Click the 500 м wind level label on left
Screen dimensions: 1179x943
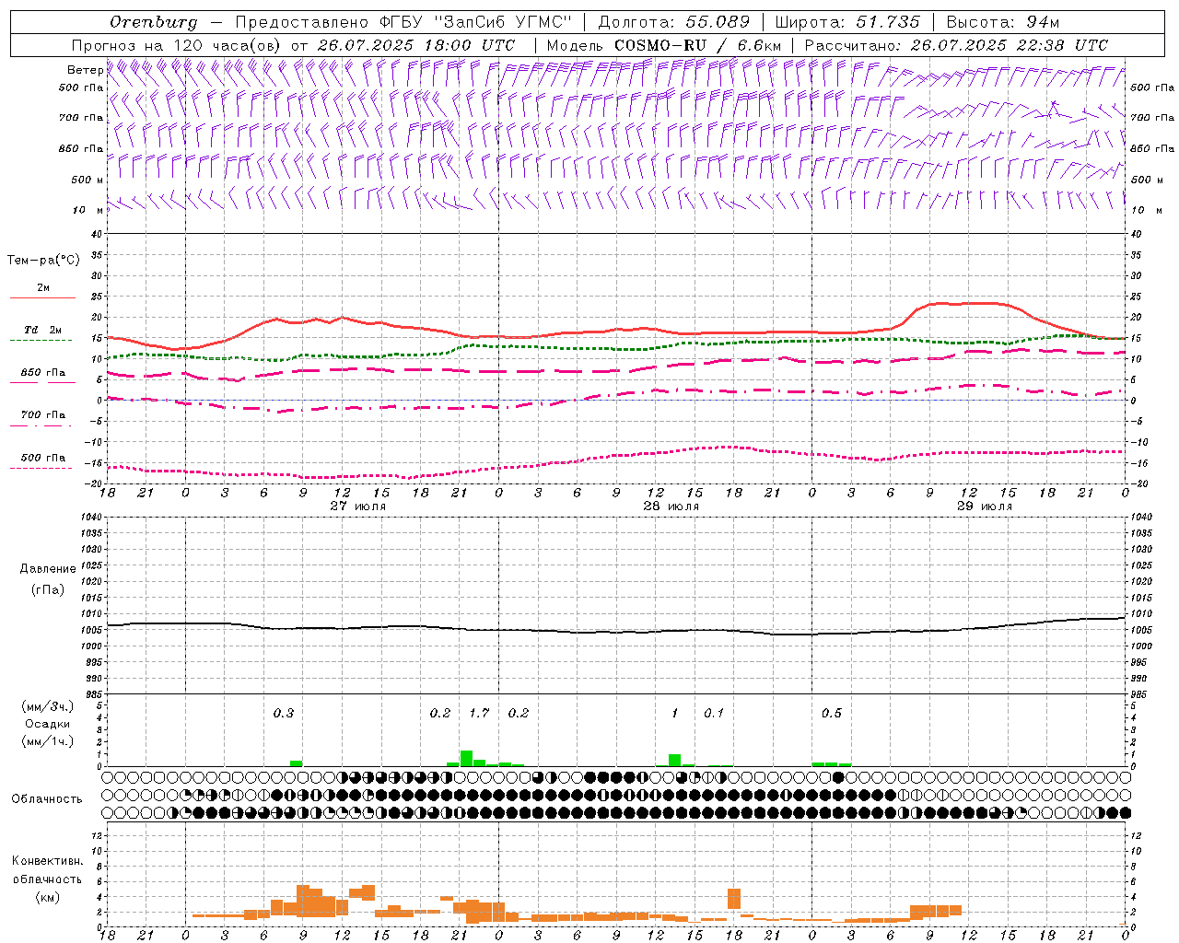(87, 180)
